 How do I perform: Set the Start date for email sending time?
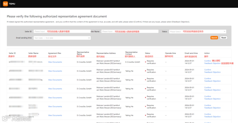pos(38,38)
